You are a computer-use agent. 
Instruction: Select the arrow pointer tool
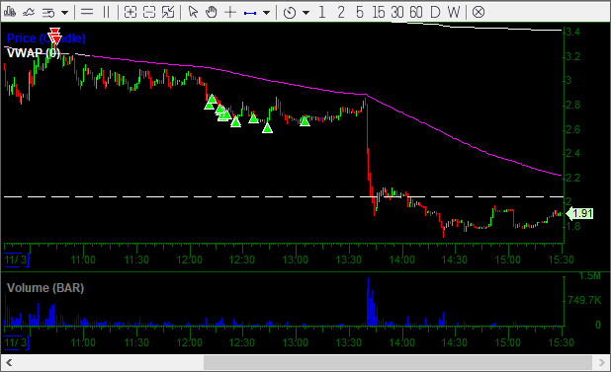click(x=193, y=12)
